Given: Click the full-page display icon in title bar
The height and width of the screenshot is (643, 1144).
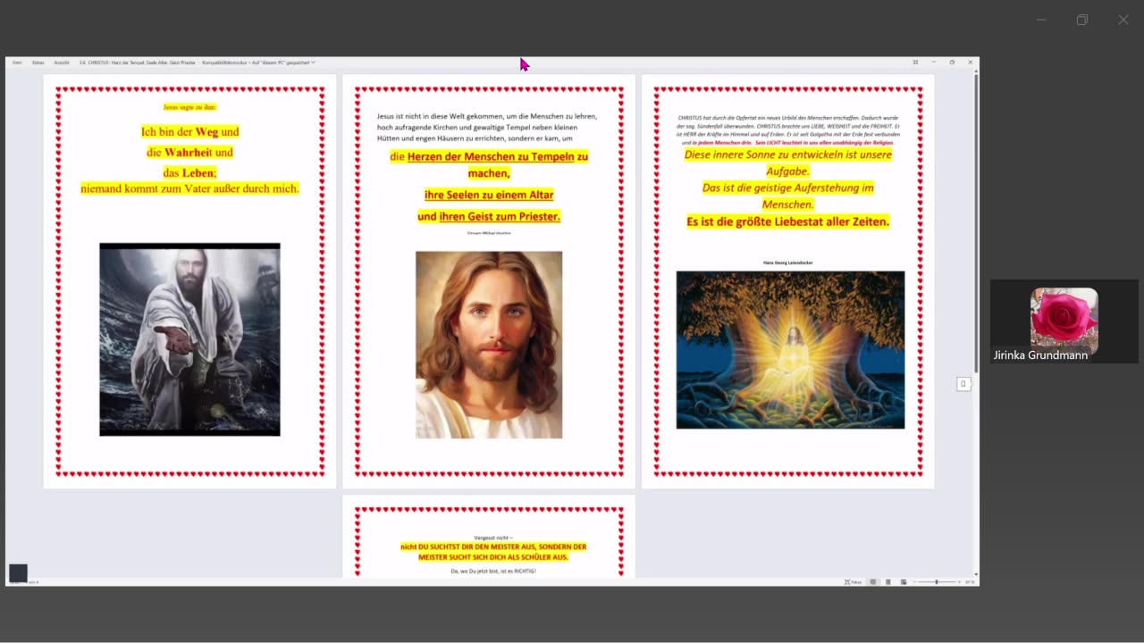Looking at the screenshot, I should tap(915, 63).
